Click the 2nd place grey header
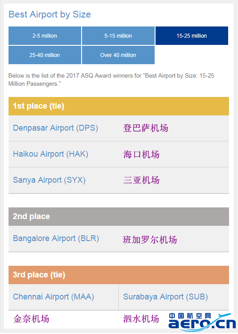 click(119, 217)
